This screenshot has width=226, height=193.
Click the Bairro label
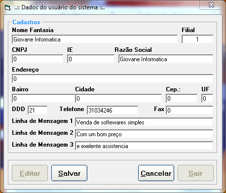pos(20,89)
